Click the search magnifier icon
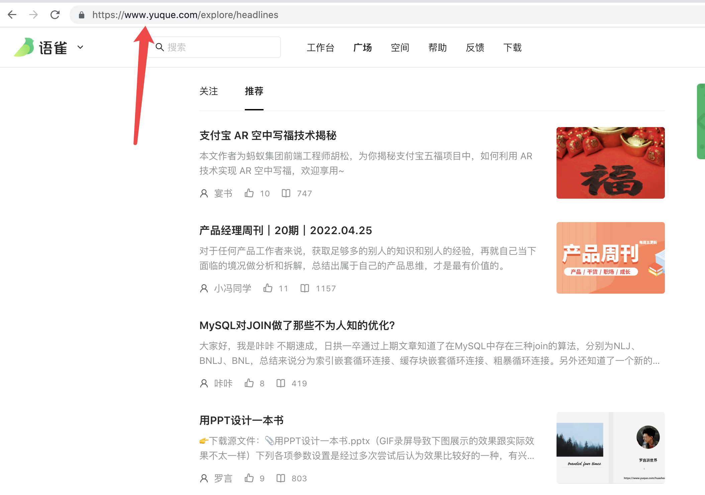The width and height of the screenshot is (705, 495). point(160,47)
